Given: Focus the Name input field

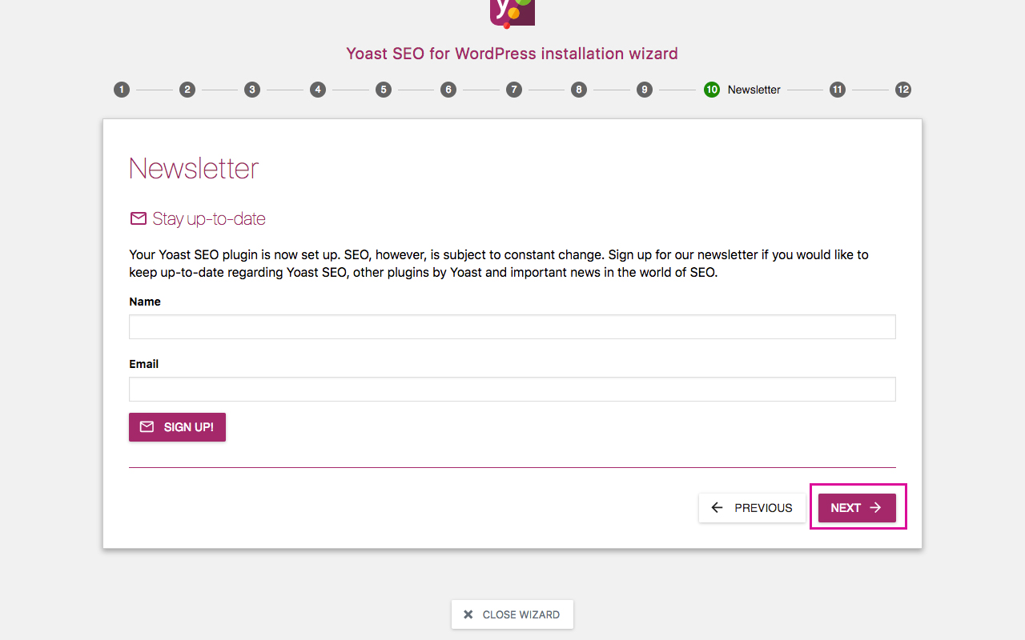Looking at the screenshot, I should coord(512,326).
